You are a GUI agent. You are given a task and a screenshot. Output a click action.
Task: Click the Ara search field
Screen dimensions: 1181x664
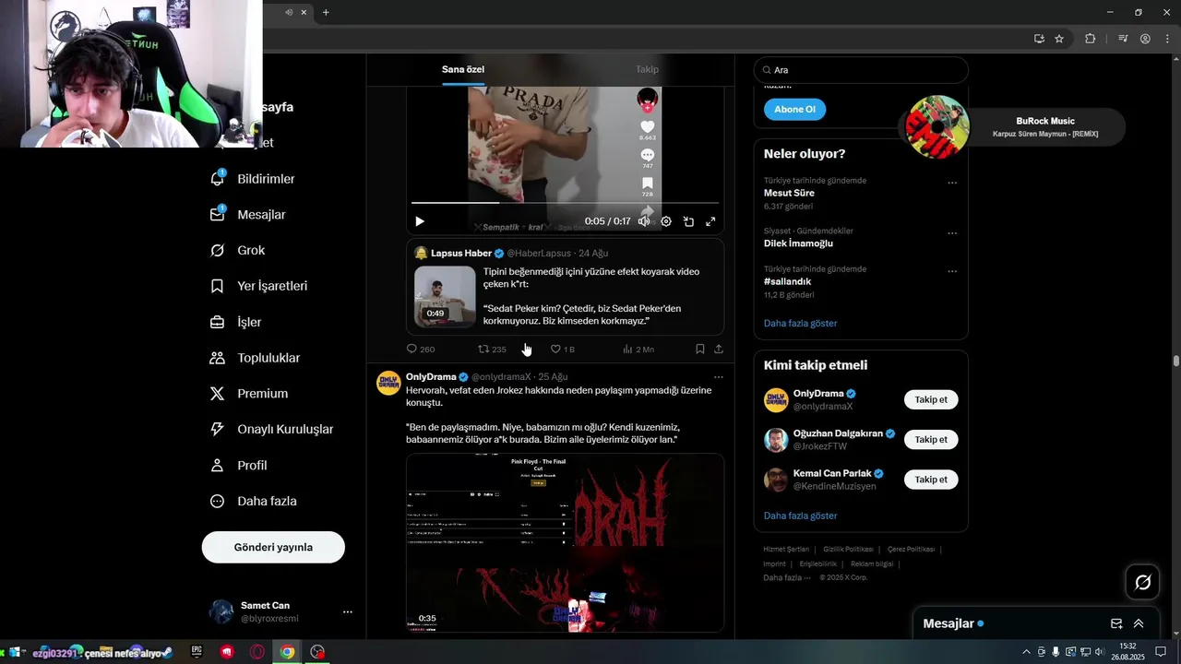point(861,70)
